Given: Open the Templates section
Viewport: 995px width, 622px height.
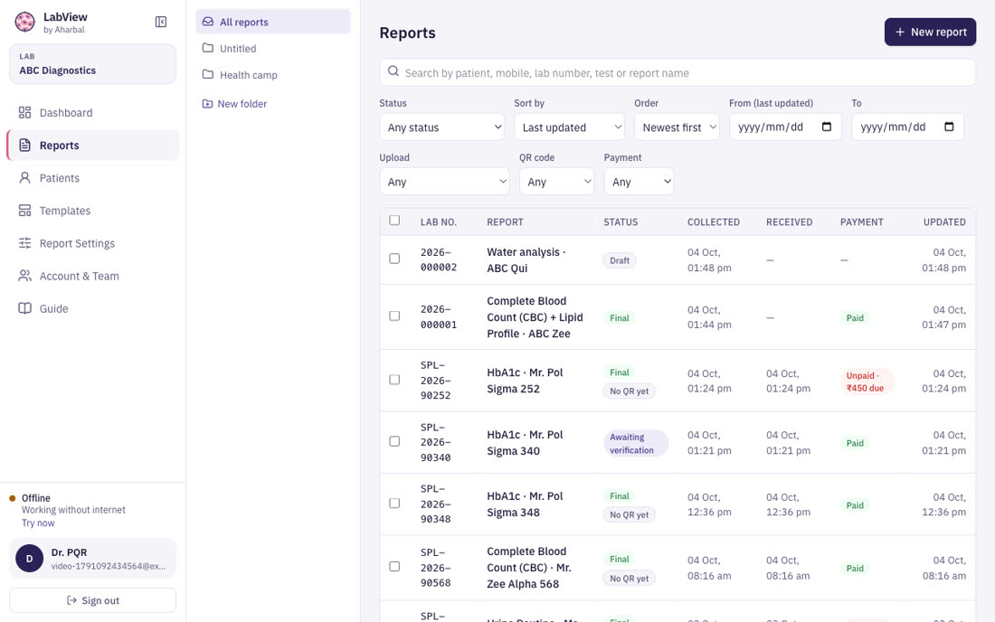Looking at the screenshot, I should click(x=92, y=211).
